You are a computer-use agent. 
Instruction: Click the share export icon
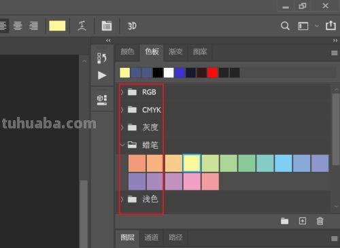point(330,25)
